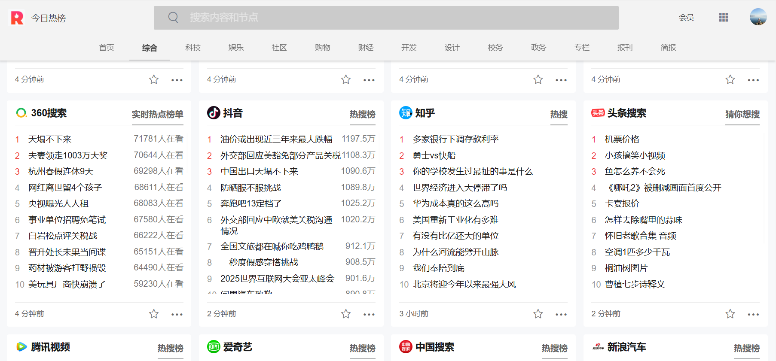Image resolution: width=776 pixels, height=361 pixels.
Task: Click the 中国搜索 logo icon
Action: (406, 347)
